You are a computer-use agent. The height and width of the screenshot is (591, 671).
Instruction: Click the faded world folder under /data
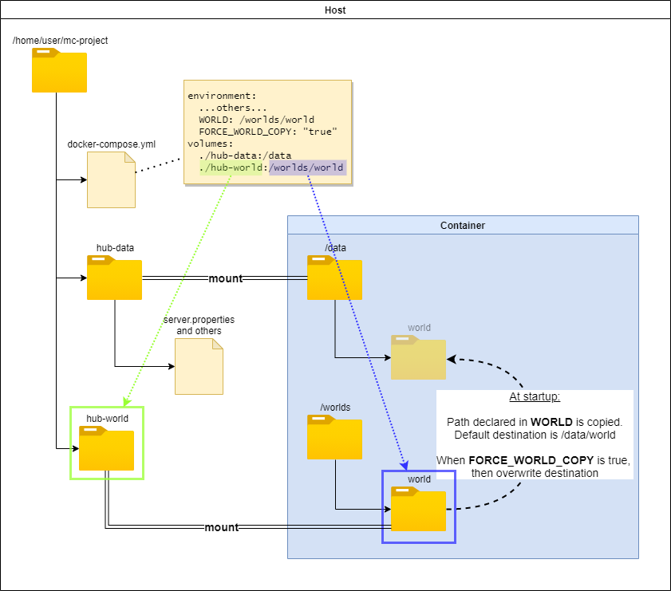pyautogui.click(x=418, y=357)
